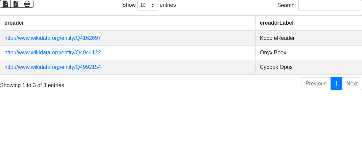
Task: Visit the Wikidata Q4992154 entity link
Action: [52, 67]
